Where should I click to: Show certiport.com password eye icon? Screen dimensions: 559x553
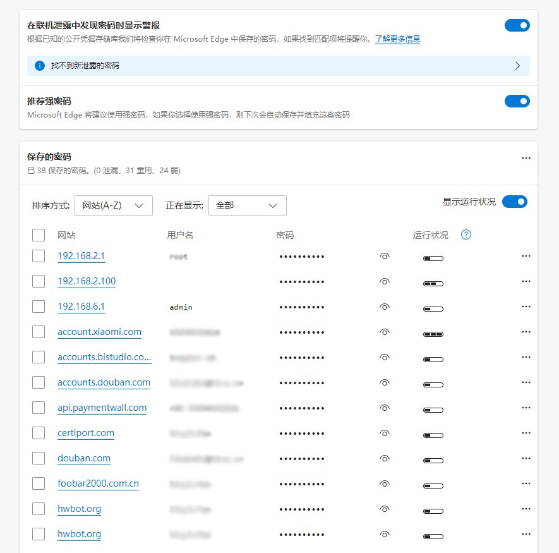384,434
